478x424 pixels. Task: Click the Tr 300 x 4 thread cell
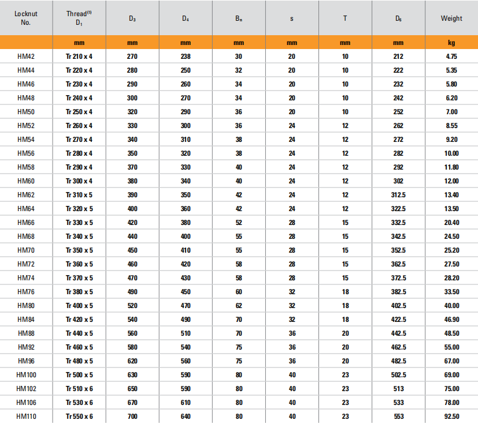coord(79,181)
